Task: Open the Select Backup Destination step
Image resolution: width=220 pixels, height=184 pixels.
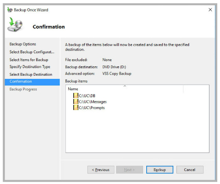Action: click(x=31, y=75)
